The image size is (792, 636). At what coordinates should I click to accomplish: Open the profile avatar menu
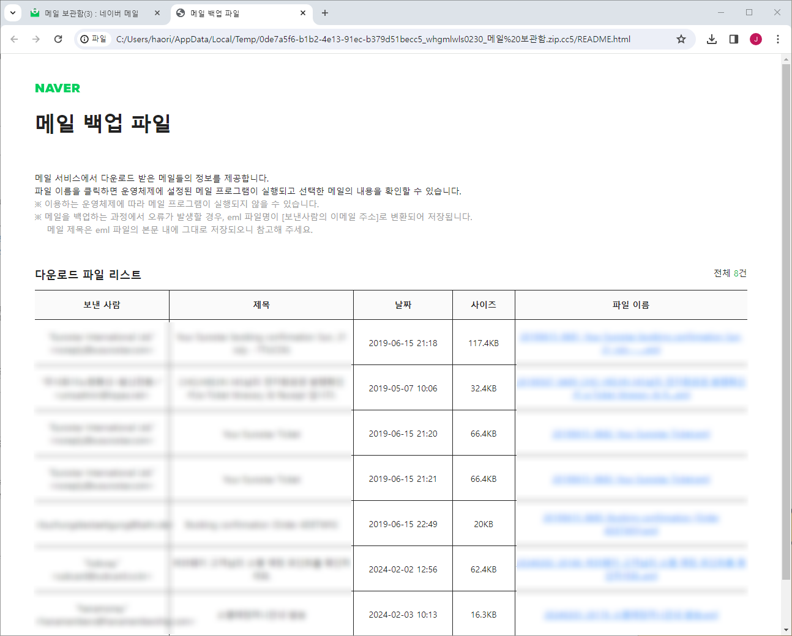(756, 39)
